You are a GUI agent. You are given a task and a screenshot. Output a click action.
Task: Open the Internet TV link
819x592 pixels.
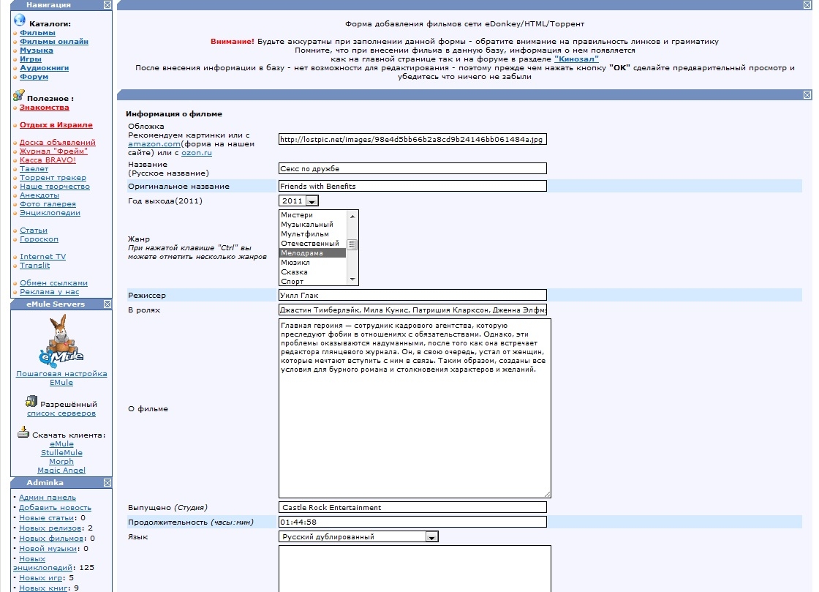[43, 257]
